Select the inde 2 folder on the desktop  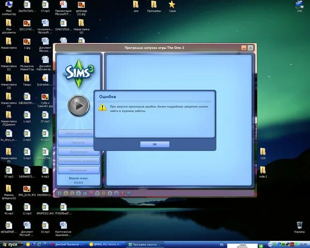point(263,172)
